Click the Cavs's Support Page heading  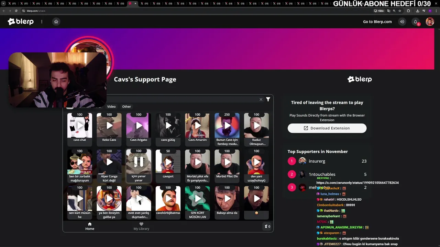[145, 79]
